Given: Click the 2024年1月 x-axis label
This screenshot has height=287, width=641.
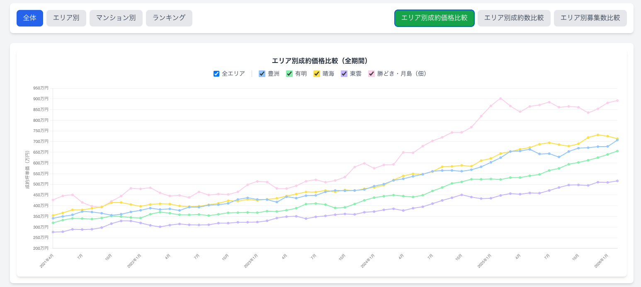Looking at the screenshot, I should (x=368, y=261).
